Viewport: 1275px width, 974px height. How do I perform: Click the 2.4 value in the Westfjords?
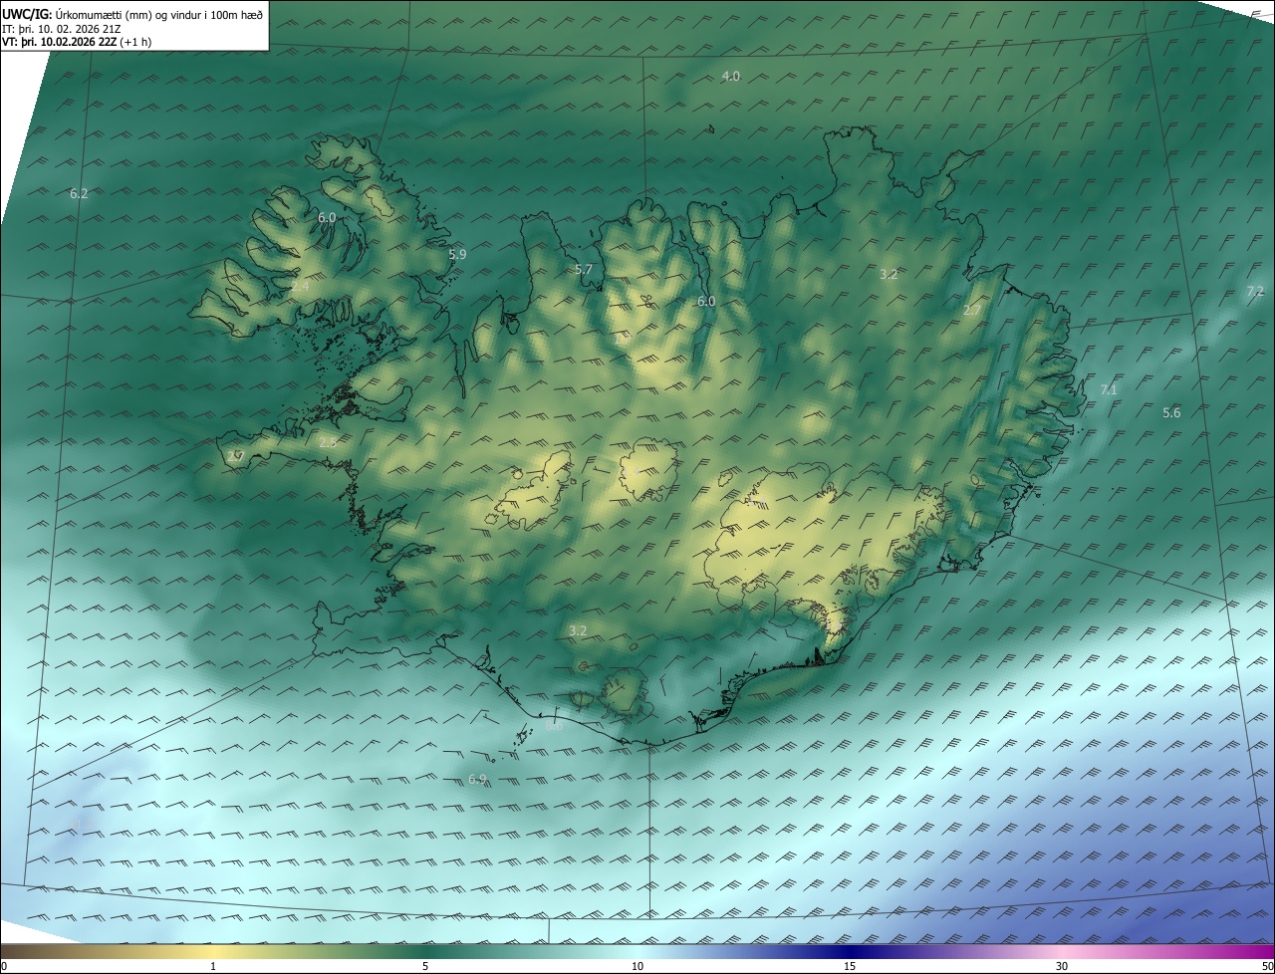[300, 287]
